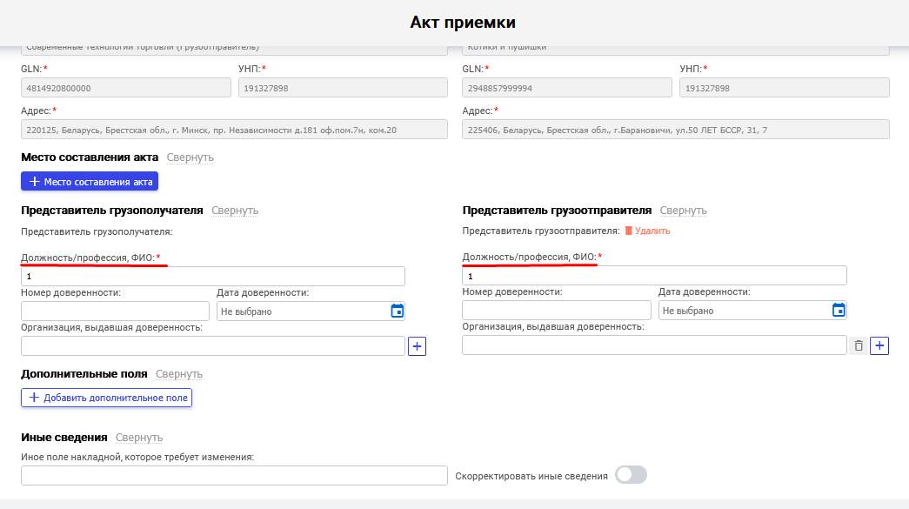Click shipper Номер доверенности field
Image resolution: width=909 pixels, height=509 pixels.
click(556, 311)
